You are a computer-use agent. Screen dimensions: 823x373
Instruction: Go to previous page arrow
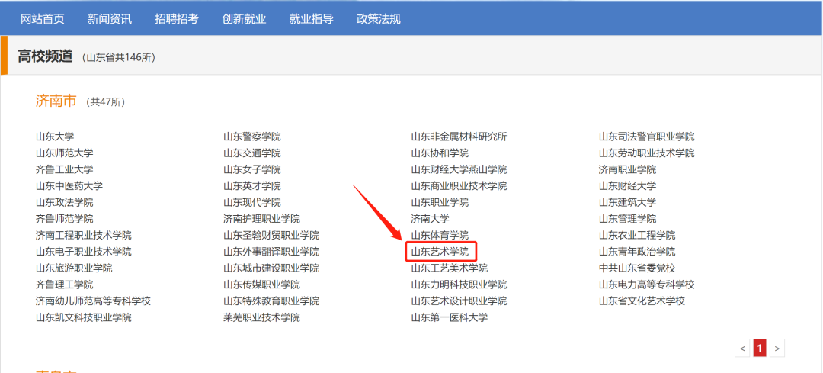tap(742, 348)
